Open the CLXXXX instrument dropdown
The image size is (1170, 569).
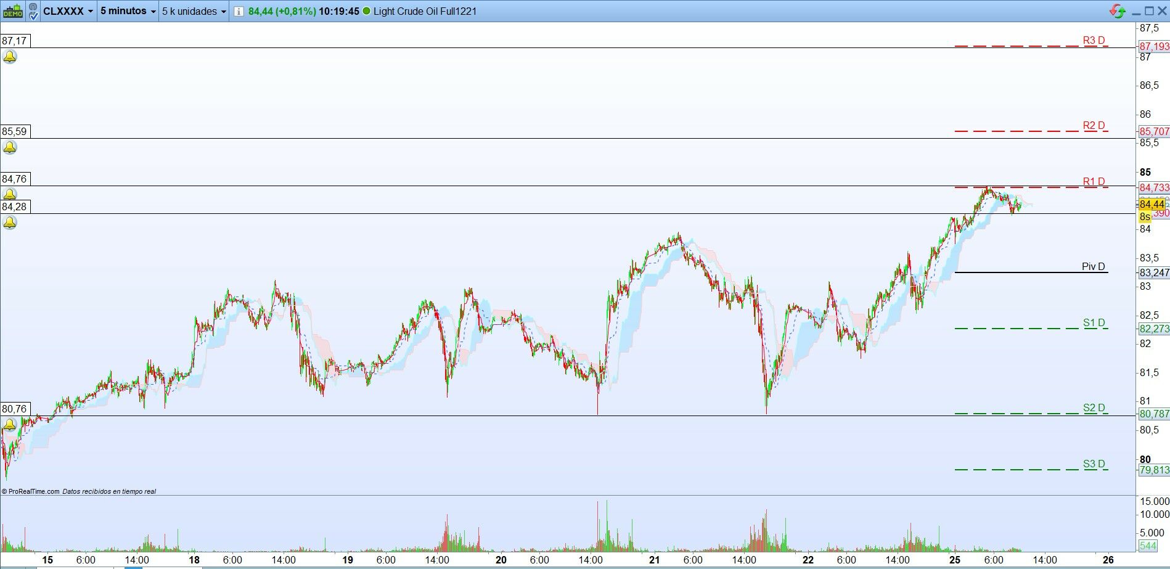68,11
